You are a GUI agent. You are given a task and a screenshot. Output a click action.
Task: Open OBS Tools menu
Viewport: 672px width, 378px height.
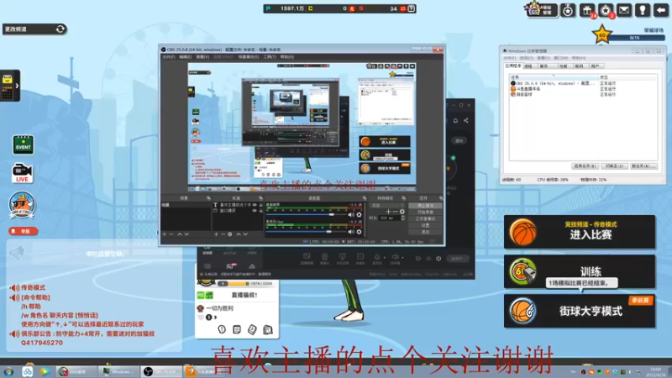tap(270, 56)
